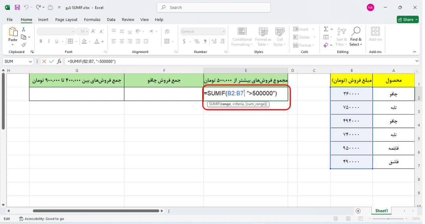Image resolution: width=425 pixels, height=224 pixels.
Task: Copy the selection
Action: coord(24,37)
